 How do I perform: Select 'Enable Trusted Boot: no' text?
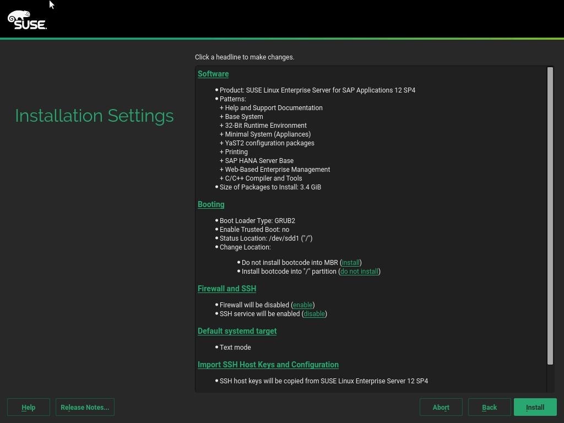click(x=254, y=230)
